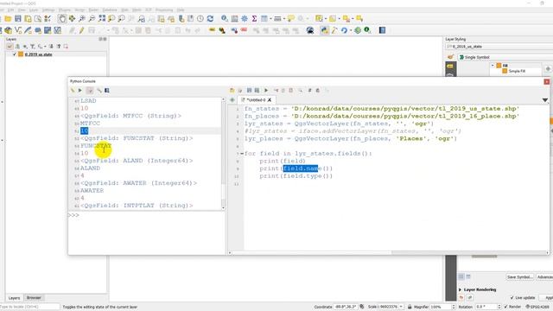Click the Select Features toolbar icon
The image size is (553, 311).
click(319, 19)
